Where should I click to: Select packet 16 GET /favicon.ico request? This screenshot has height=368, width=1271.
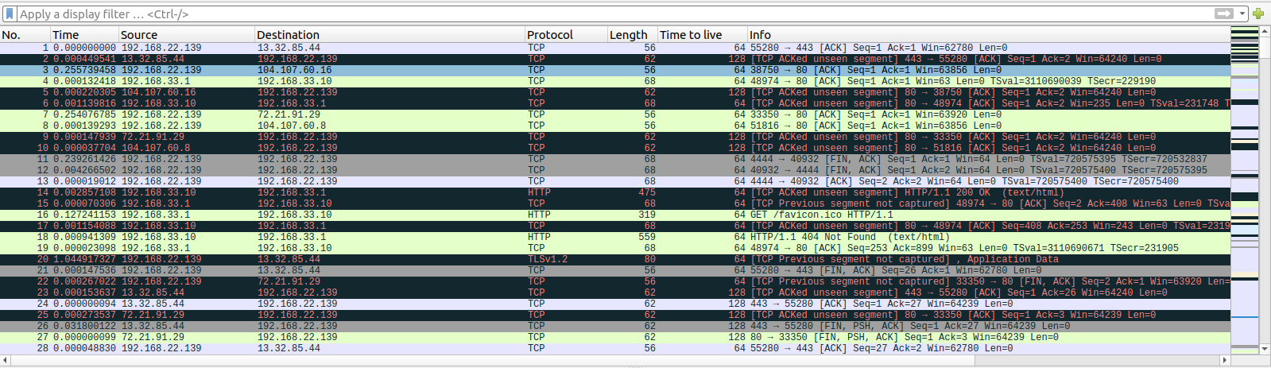point(614,215)
